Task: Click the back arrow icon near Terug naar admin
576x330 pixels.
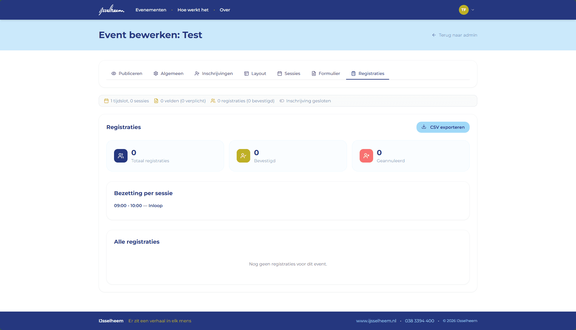Action: (434, 35)
